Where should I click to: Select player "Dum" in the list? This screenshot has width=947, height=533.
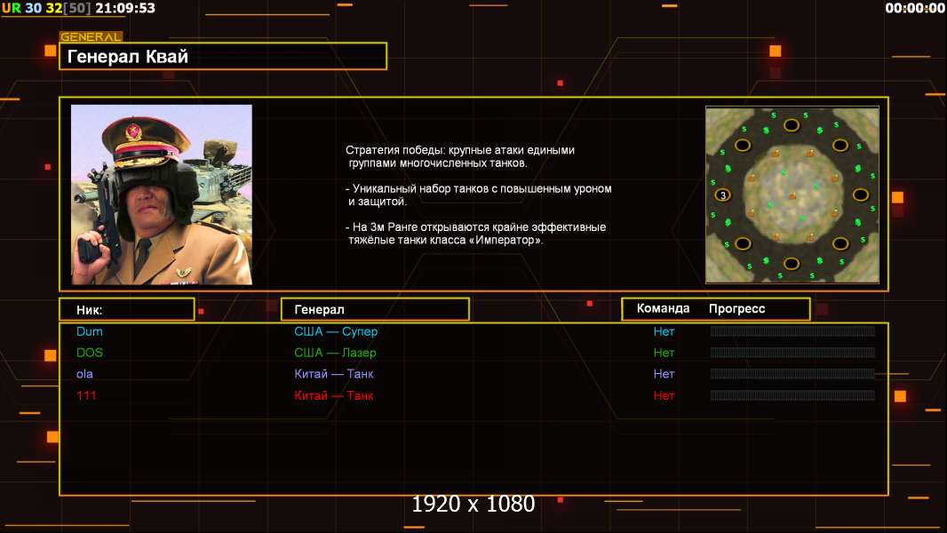[x=90, y=331]
